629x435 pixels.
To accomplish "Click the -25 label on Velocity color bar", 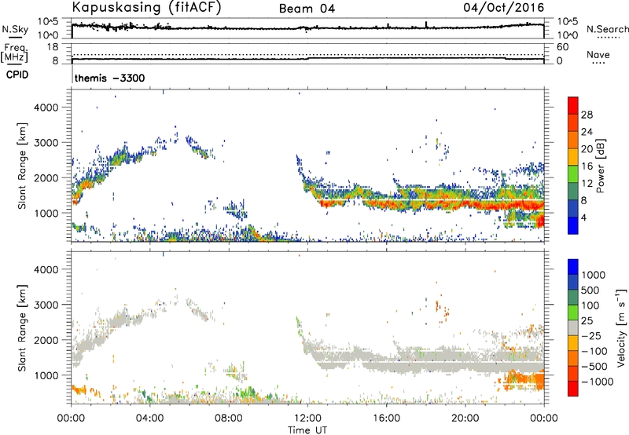I will coord(591,336).
